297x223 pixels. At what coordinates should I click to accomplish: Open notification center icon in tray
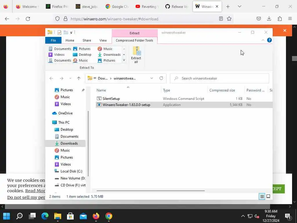coord(288,216)
